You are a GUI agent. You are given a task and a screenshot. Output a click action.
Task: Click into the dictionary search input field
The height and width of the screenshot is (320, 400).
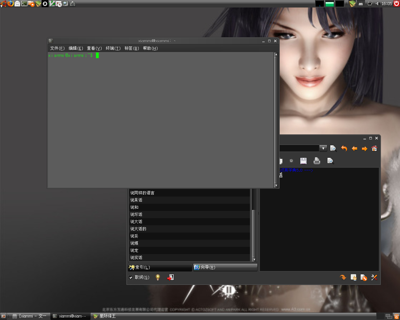[299, 148]
